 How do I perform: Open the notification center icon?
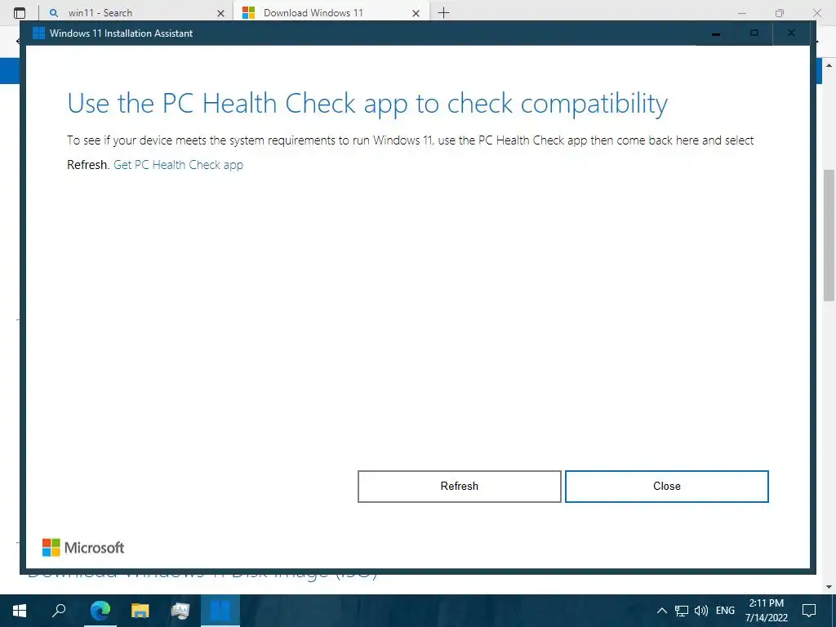pos(809,611)
